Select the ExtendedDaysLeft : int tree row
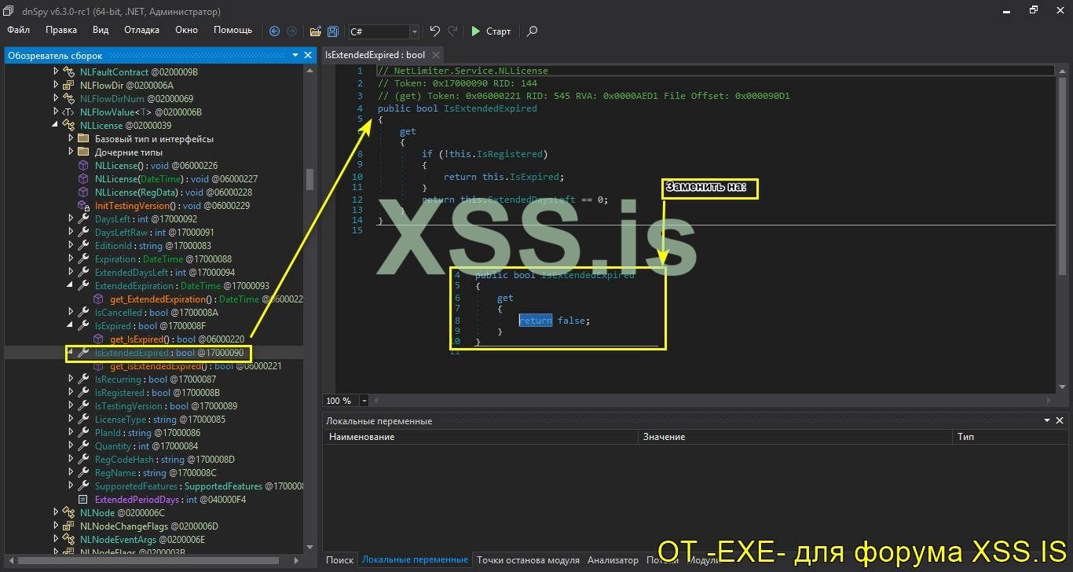This screenshot has height=572, width=1073. tap(164, 273)
